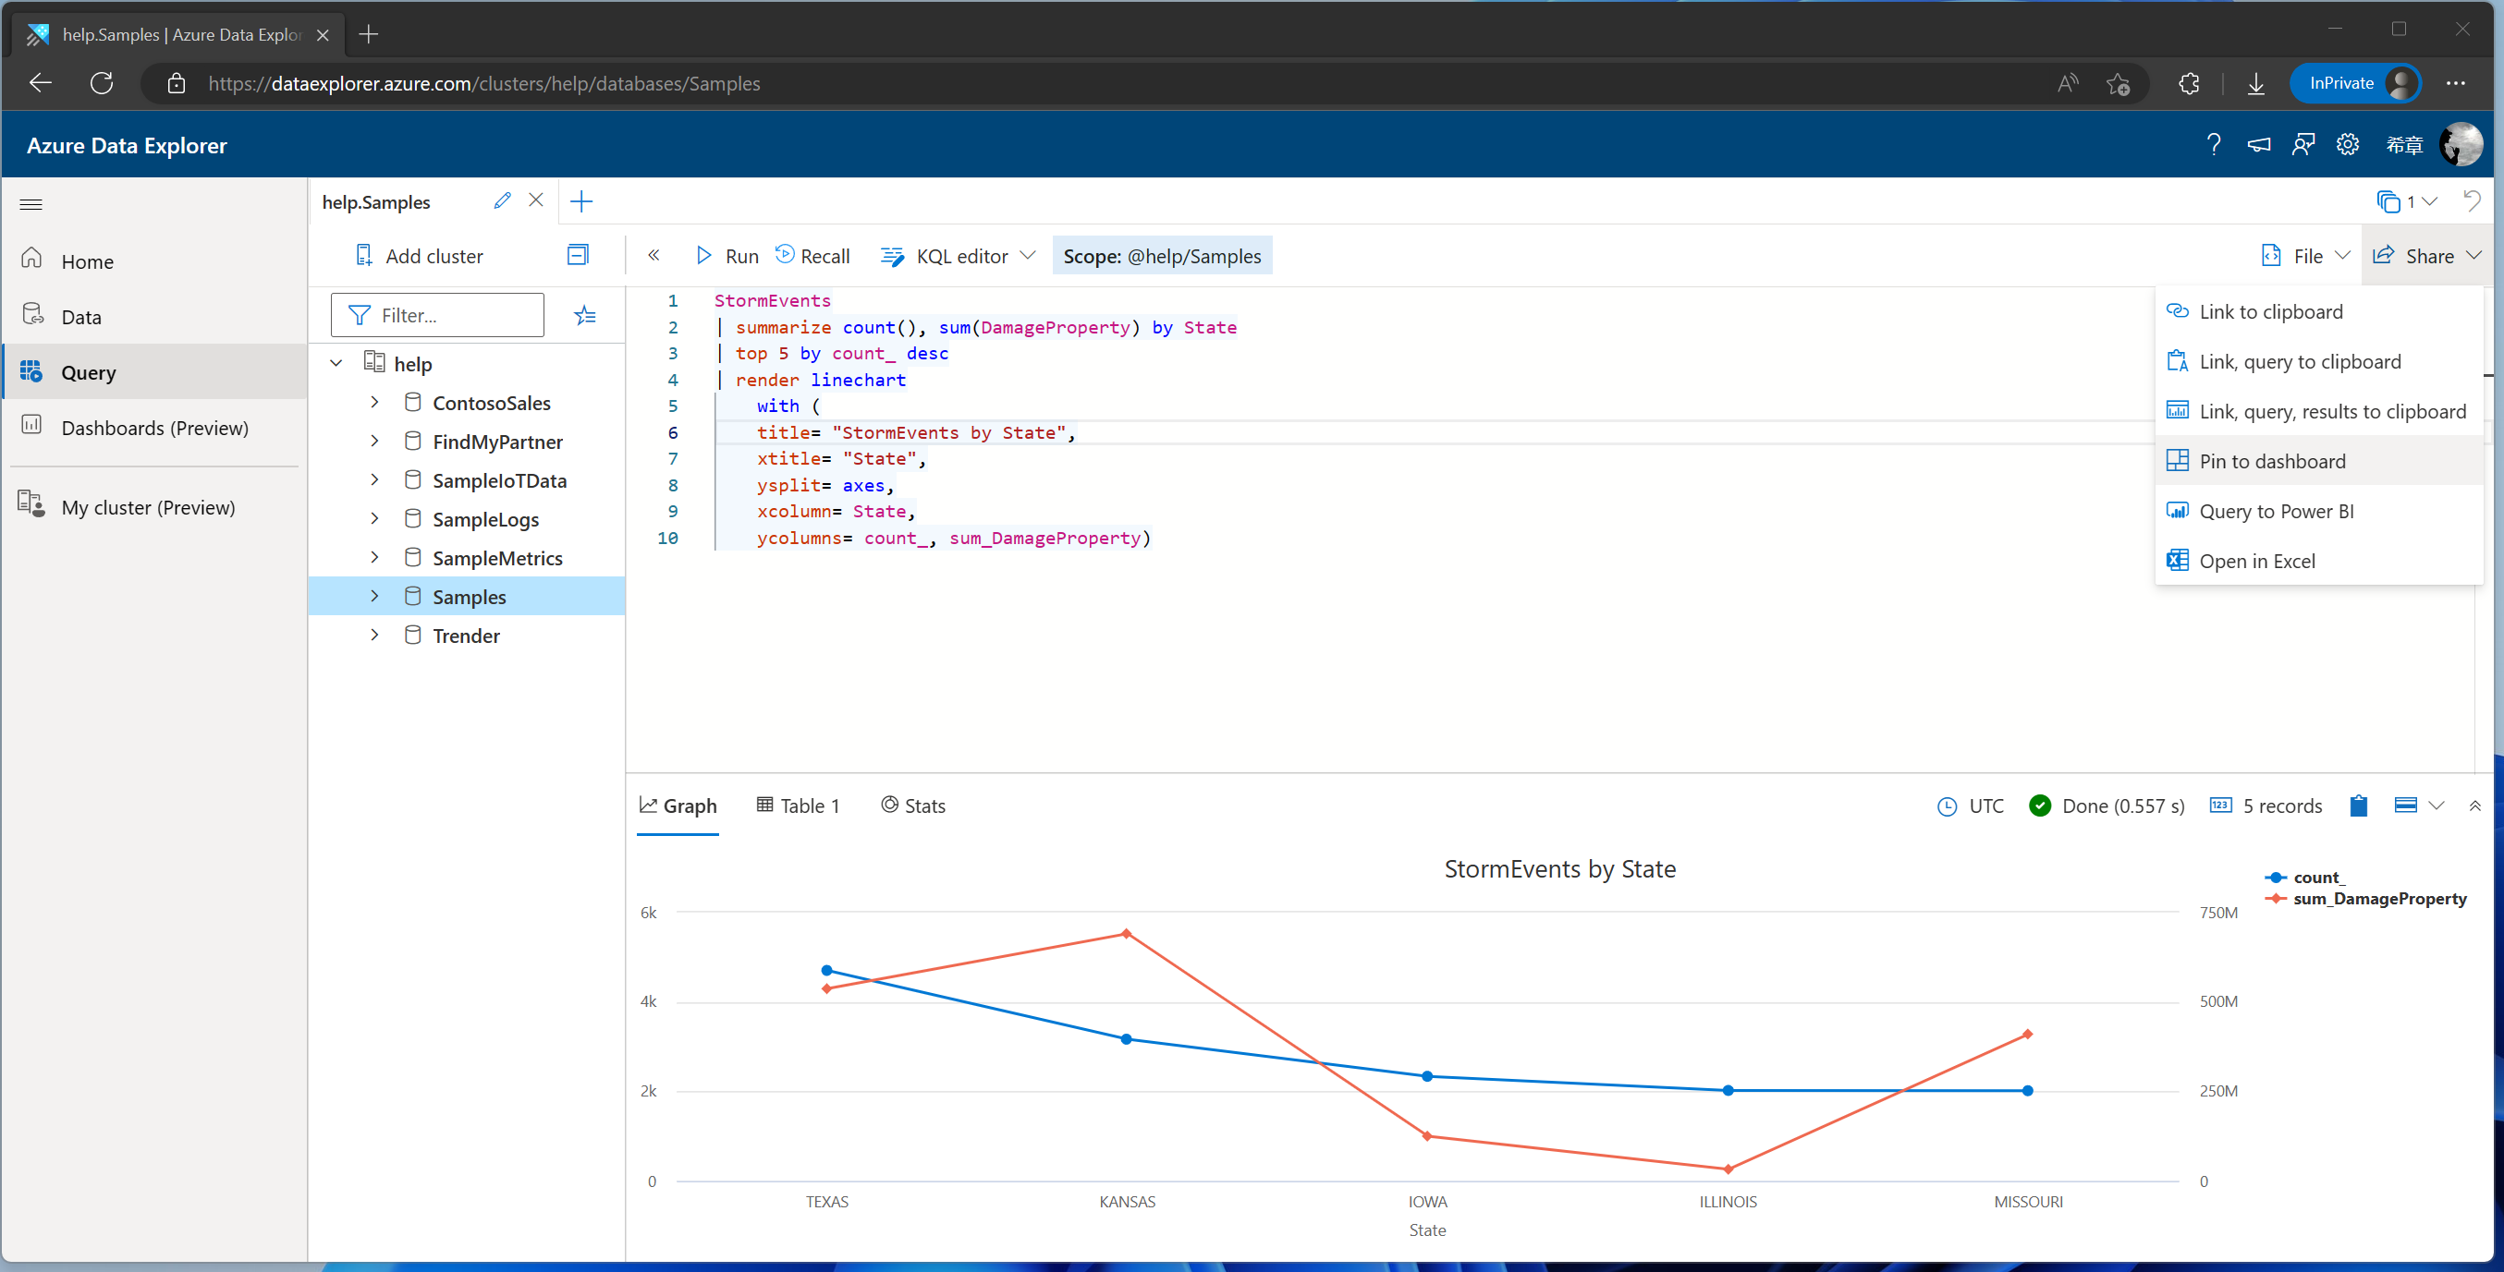Viewport: 2504px width, 1272px height.
Task: Open Azure Data Explorer settings gear
Action: [x=2348, y=145]
